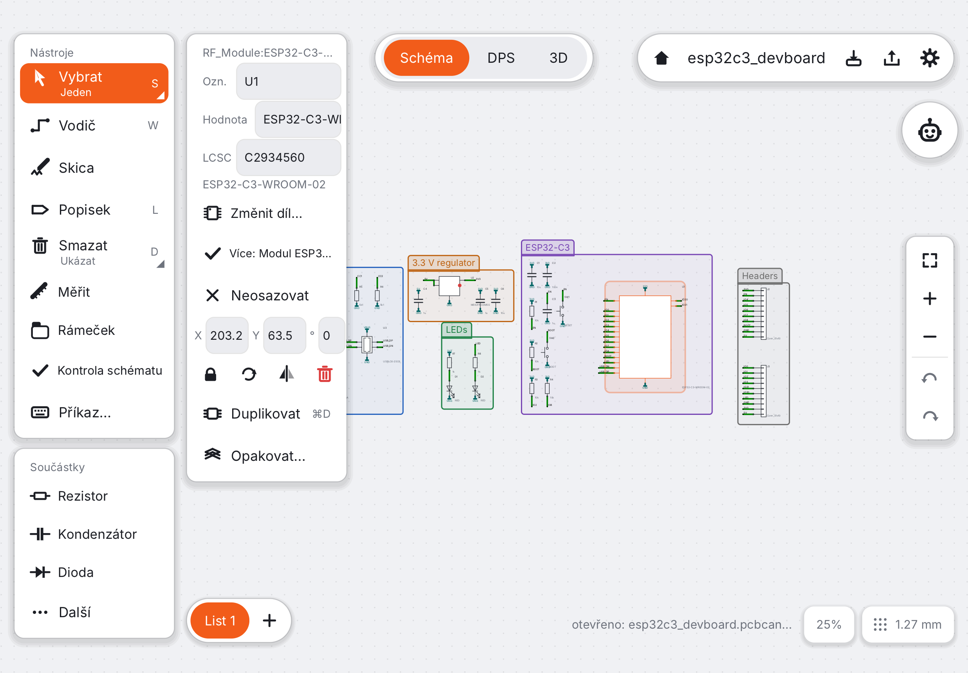Choose the Skica sketch tool
The height and width of the screenshot is (673, 968).
point(94,168)
